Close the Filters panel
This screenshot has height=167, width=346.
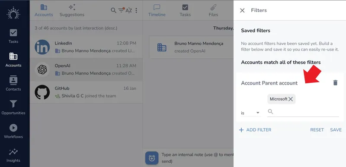click(242, 10)
